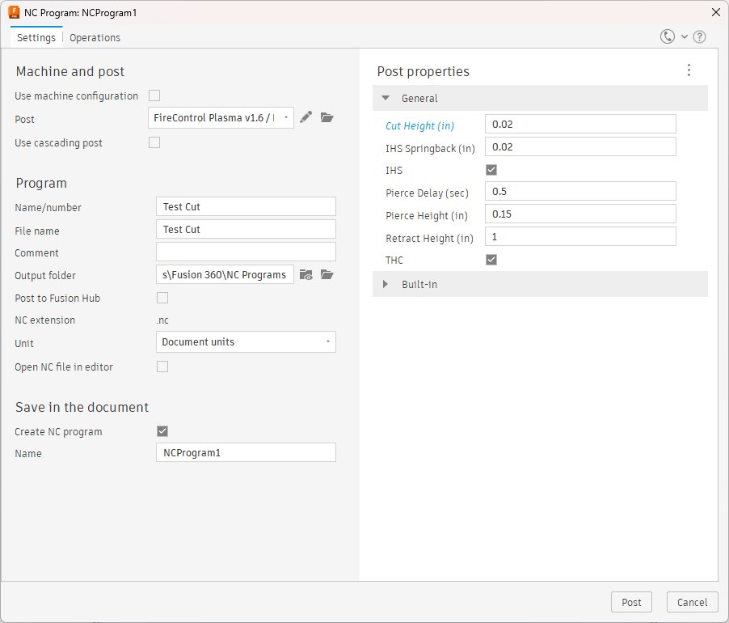The image size is (729, 623).
Task: Click the NCProgram1 Name field
Action: tap(246, 453)
